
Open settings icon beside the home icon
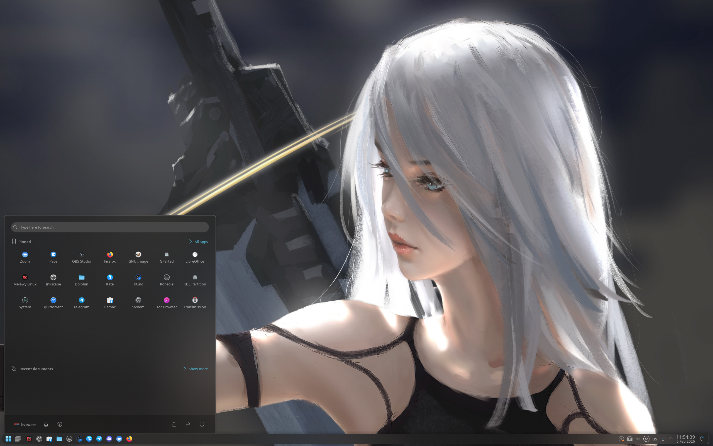tap(60, 424)
